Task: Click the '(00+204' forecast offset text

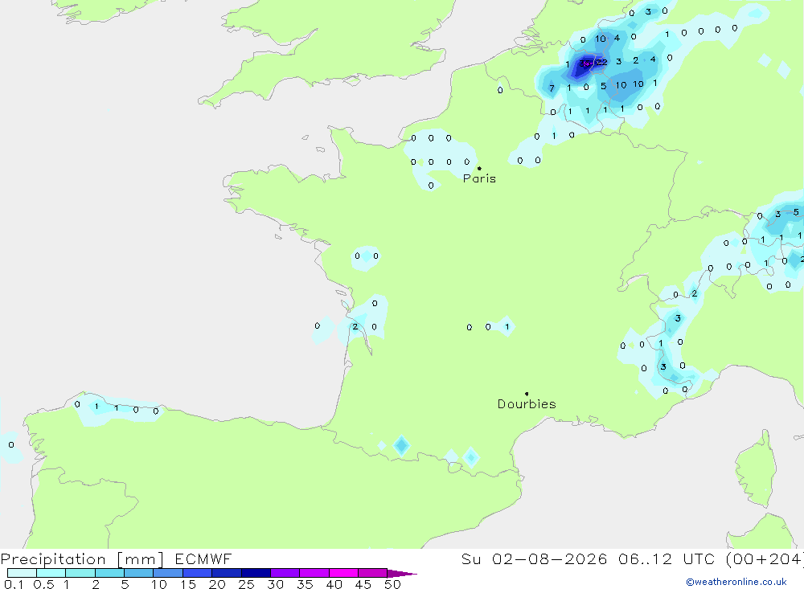Action: pos(765,558)
